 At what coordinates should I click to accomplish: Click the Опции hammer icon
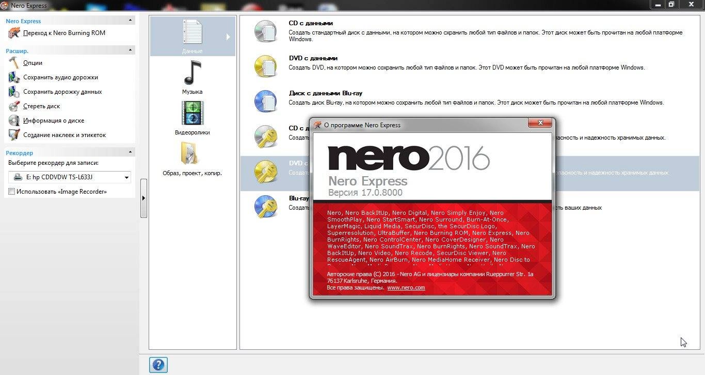(x=14, y=63)
